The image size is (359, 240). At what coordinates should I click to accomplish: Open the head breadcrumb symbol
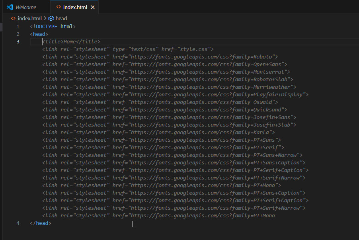tap(61, 18)
